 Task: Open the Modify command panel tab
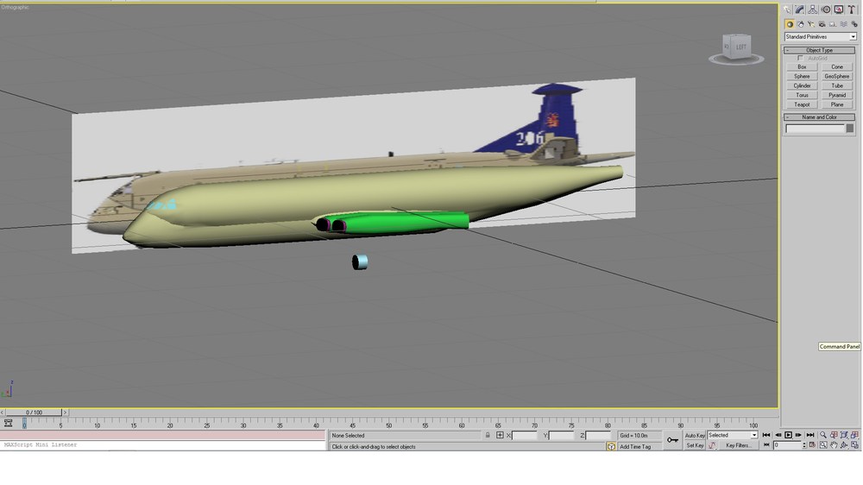pos(800,9)
